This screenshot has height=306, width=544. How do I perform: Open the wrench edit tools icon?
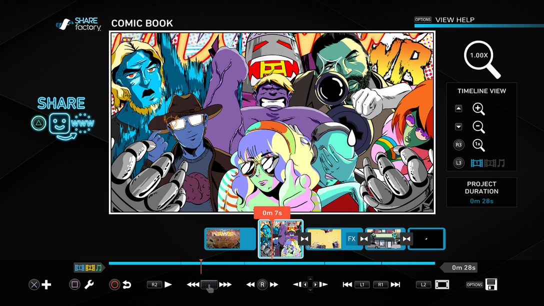coord(89,285)
